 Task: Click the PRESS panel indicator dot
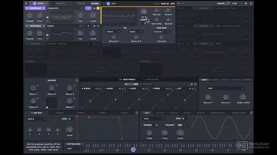[153, 89]
